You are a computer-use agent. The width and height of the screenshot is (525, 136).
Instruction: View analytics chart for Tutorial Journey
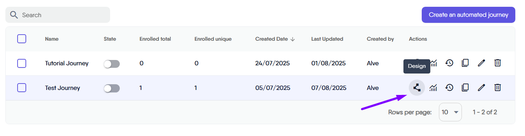(434, 63)
